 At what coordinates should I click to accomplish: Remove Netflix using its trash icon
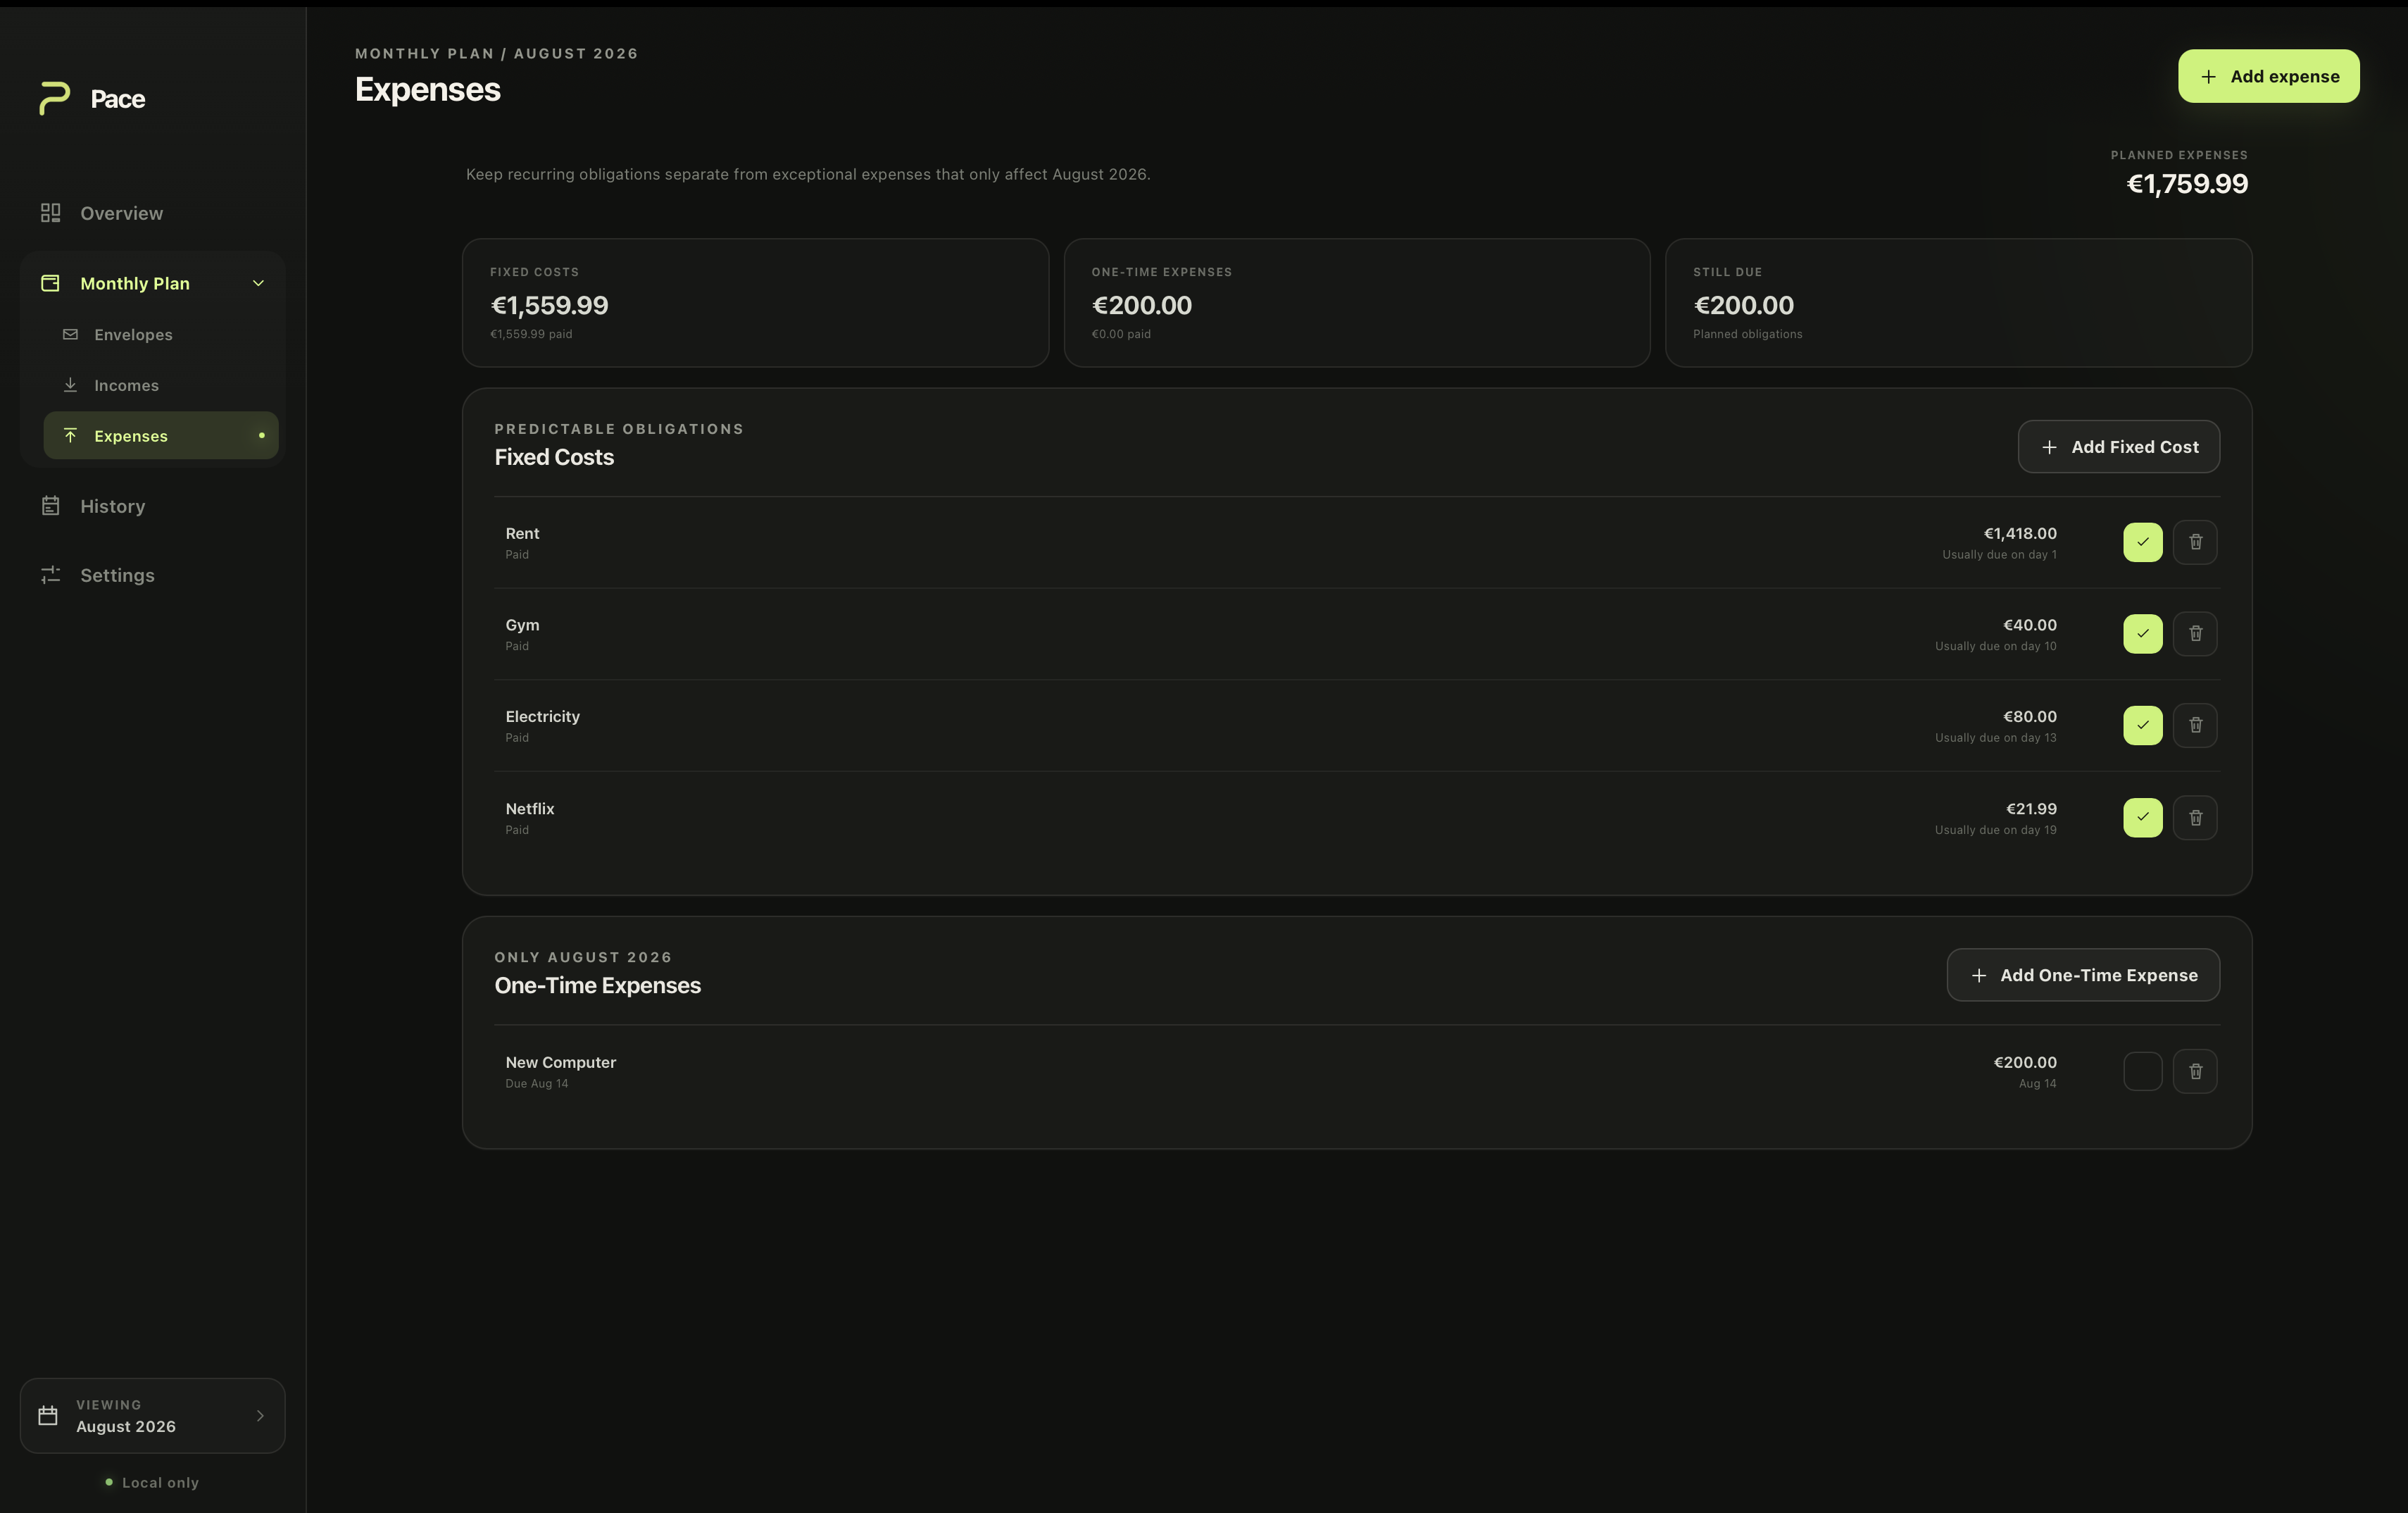click(2195, 818)
